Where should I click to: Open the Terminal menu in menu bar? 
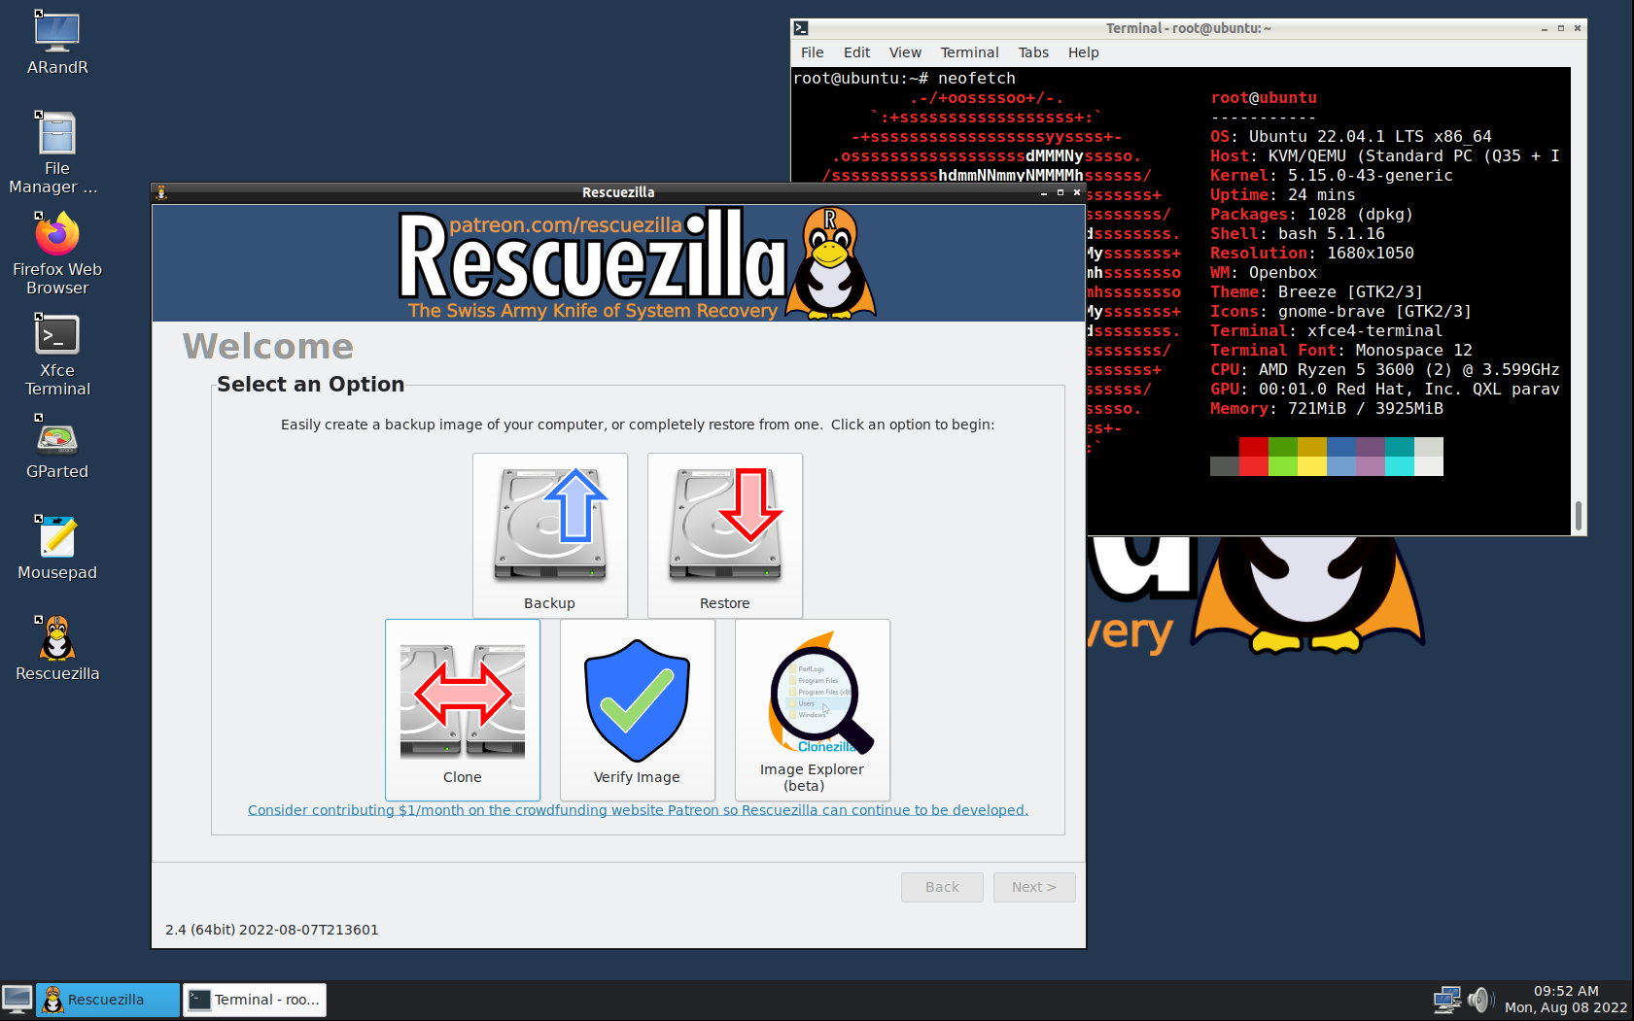[x=969, y=52]
